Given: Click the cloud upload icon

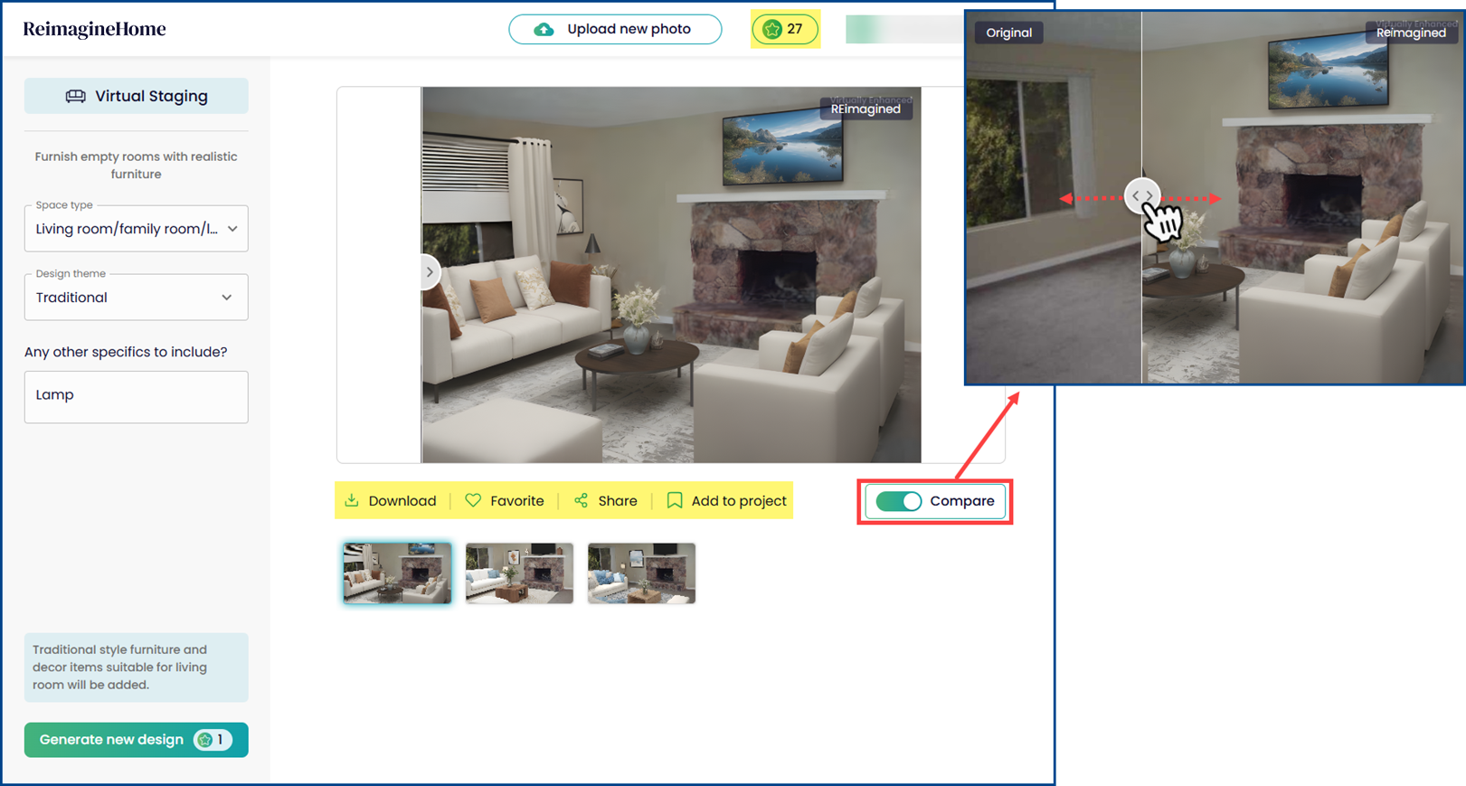Looking at the screenshot, I should click(x=544, y=29).
